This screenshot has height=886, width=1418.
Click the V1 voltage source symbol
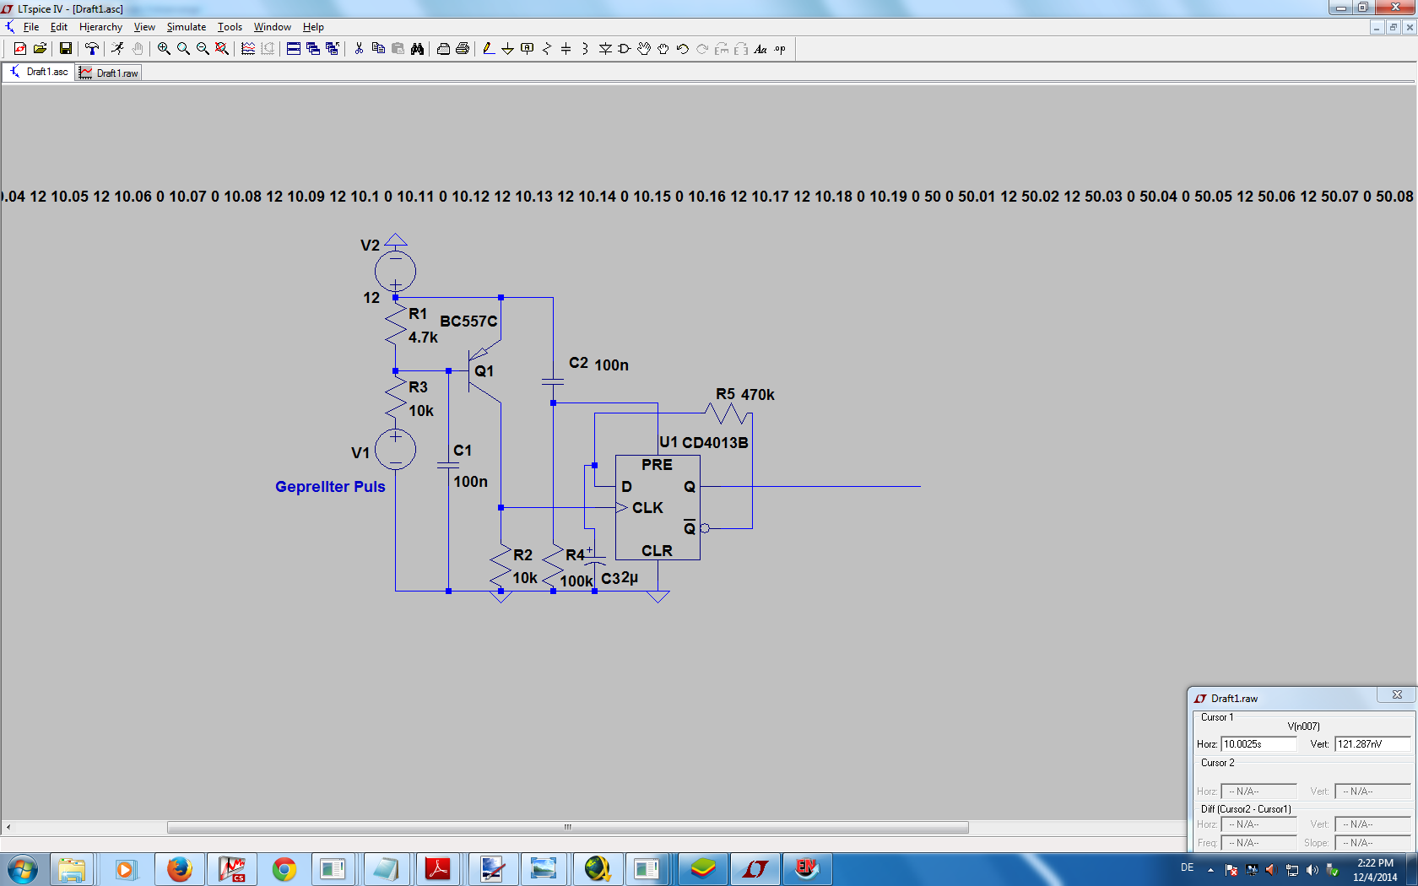395,449
